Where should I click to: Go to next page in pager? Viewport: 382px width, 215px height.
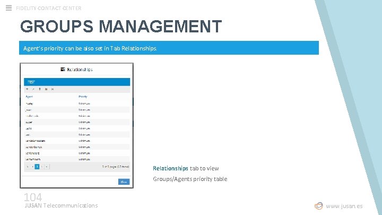click(42, 167)
